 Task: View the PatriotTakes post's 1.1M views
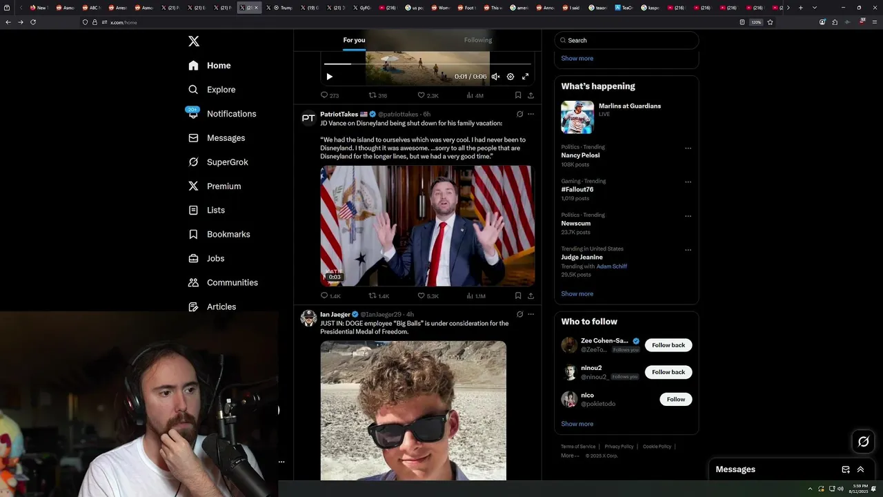coord(476,296)
